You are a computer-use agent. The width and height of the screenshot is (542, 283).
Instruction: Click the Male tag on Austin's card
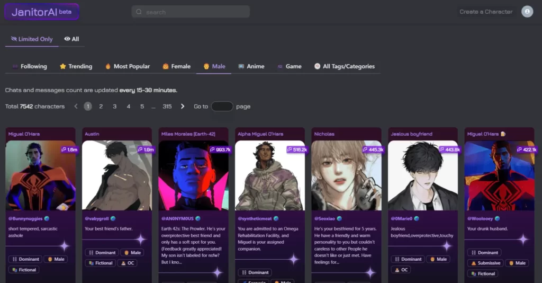132,253
